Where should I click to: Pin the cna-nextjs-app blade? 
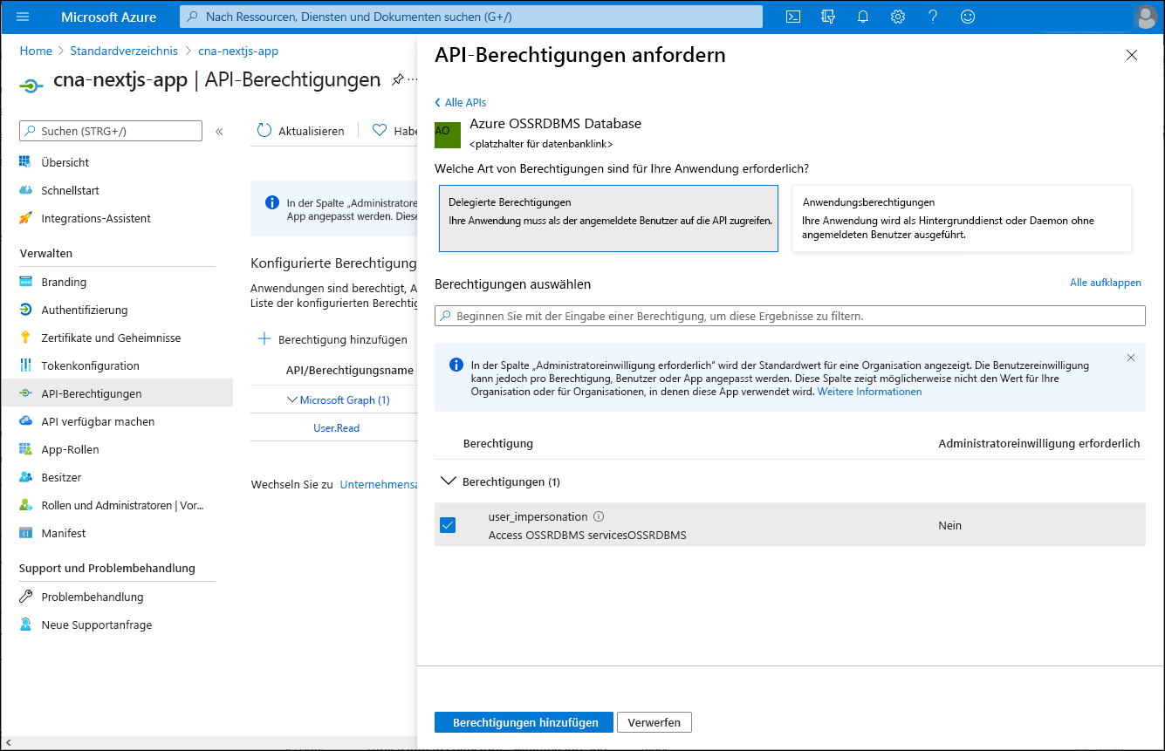tap(397, 79)
